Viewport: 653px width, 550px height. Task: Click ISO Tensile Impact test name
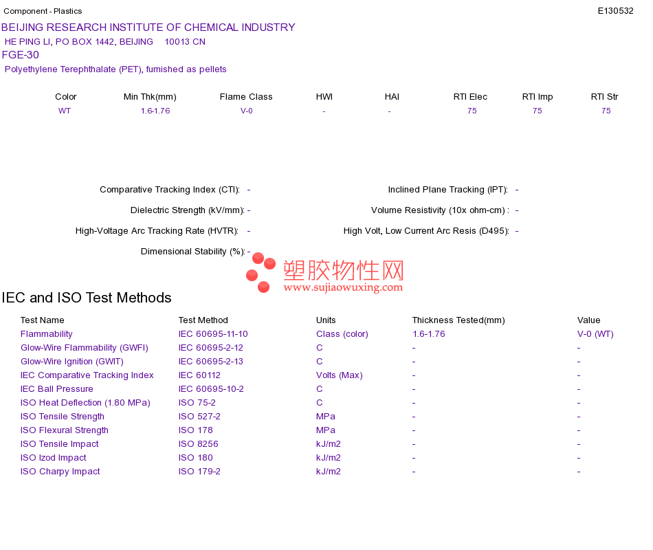coord(59,444)
